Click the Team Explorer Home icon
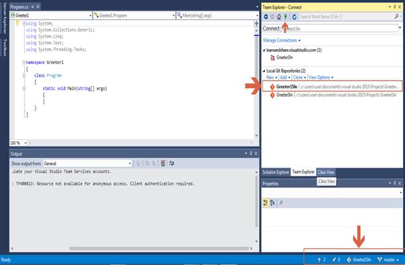Image resolution: width=405 pixels, height=265 pixels. (279, 17)
